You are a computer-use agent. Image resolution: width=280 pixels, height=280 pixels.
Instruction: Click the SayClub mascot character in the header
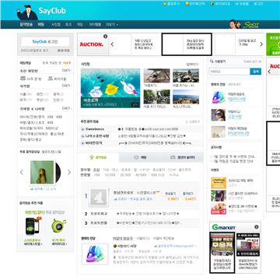click(x=27, y=12)
